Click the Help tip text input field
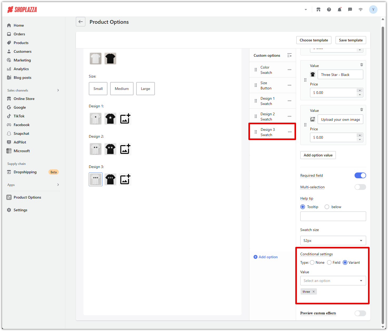 click(333, 216)
